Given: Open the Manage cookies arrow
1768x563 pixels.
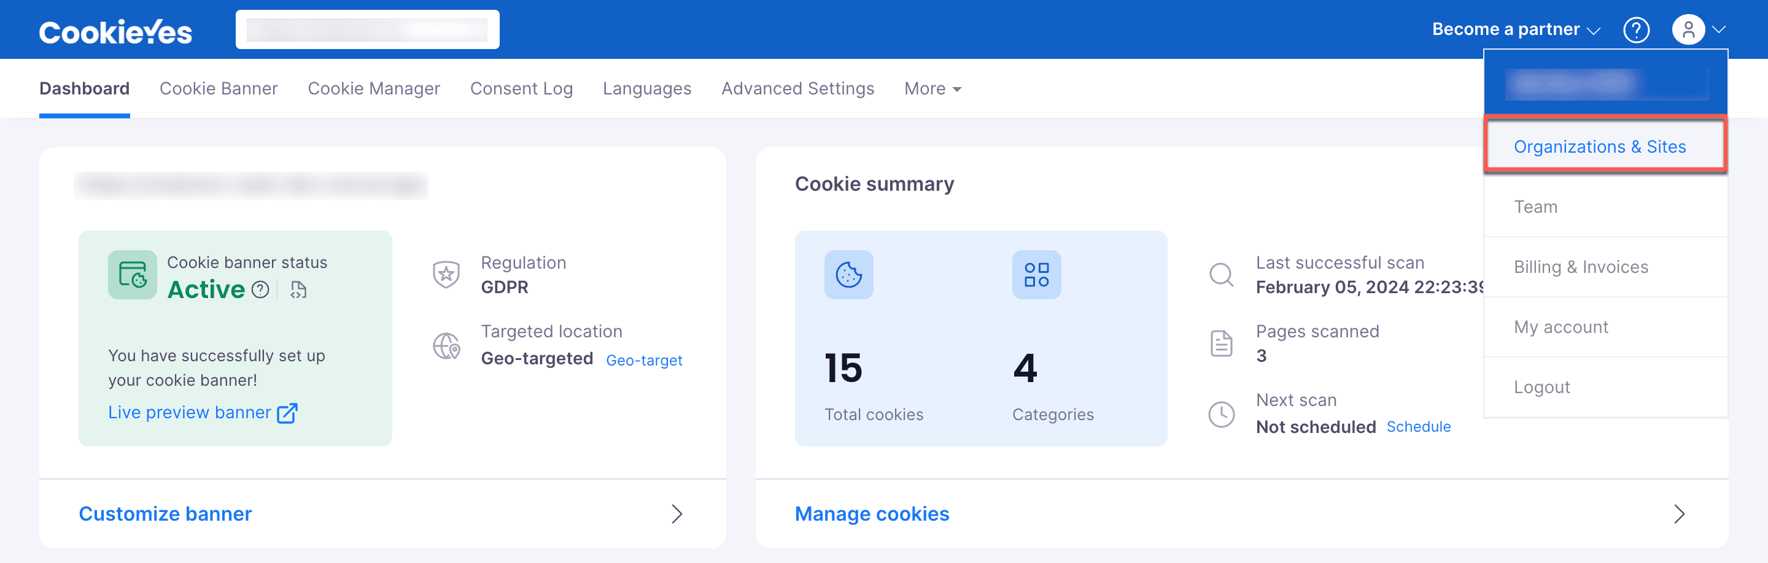Looking at the screenshot, I should point(1679,513).
